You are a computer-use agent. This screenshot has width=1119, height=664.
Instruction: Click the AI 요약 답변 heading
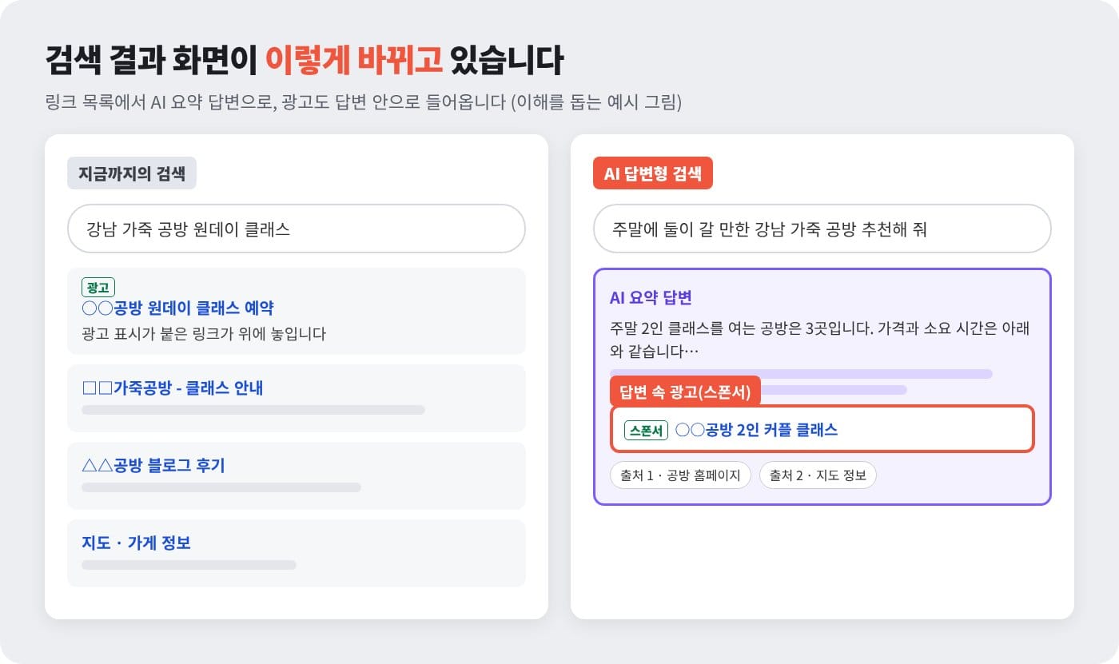coord(651,298)
